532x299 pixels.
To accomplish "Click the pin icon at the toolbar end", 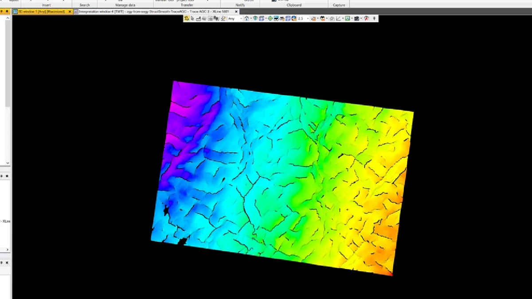I will pos(375,19).
